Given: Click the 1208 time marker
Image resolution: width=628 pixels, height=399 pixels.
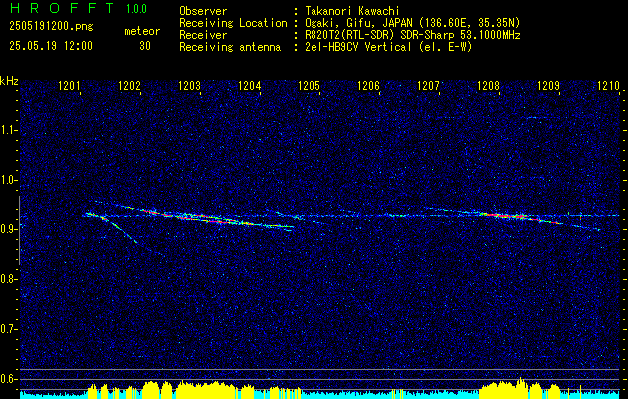Looking at the screenshot, I should (x=488, y=85).
